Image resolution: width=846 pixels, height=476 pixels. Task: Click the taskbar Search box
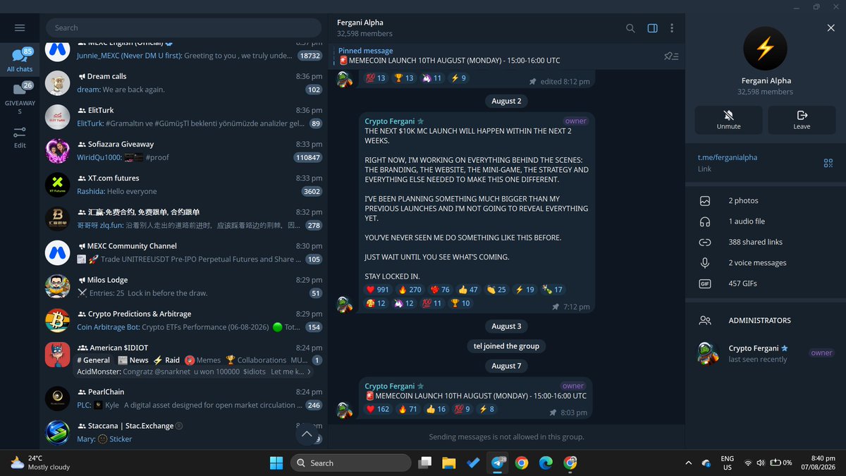tap(350, 463)
